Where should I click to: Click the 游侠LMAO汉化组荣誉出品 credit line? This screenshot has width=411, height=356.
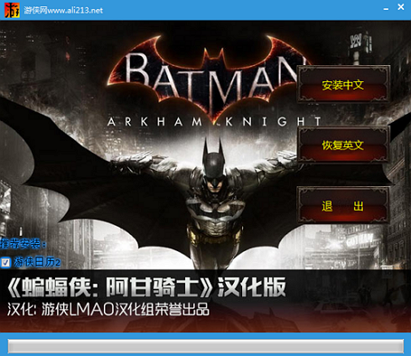pos(126,310)
